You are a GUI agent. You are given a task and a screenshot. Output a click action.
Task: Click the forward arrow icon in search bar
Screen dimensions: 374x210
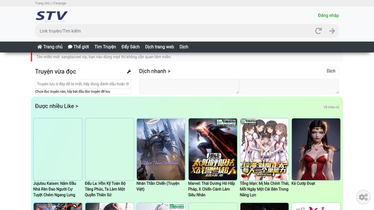(x=332, y=31)
